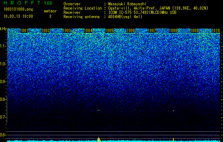Click the Receiving Location label

point(83,8)
